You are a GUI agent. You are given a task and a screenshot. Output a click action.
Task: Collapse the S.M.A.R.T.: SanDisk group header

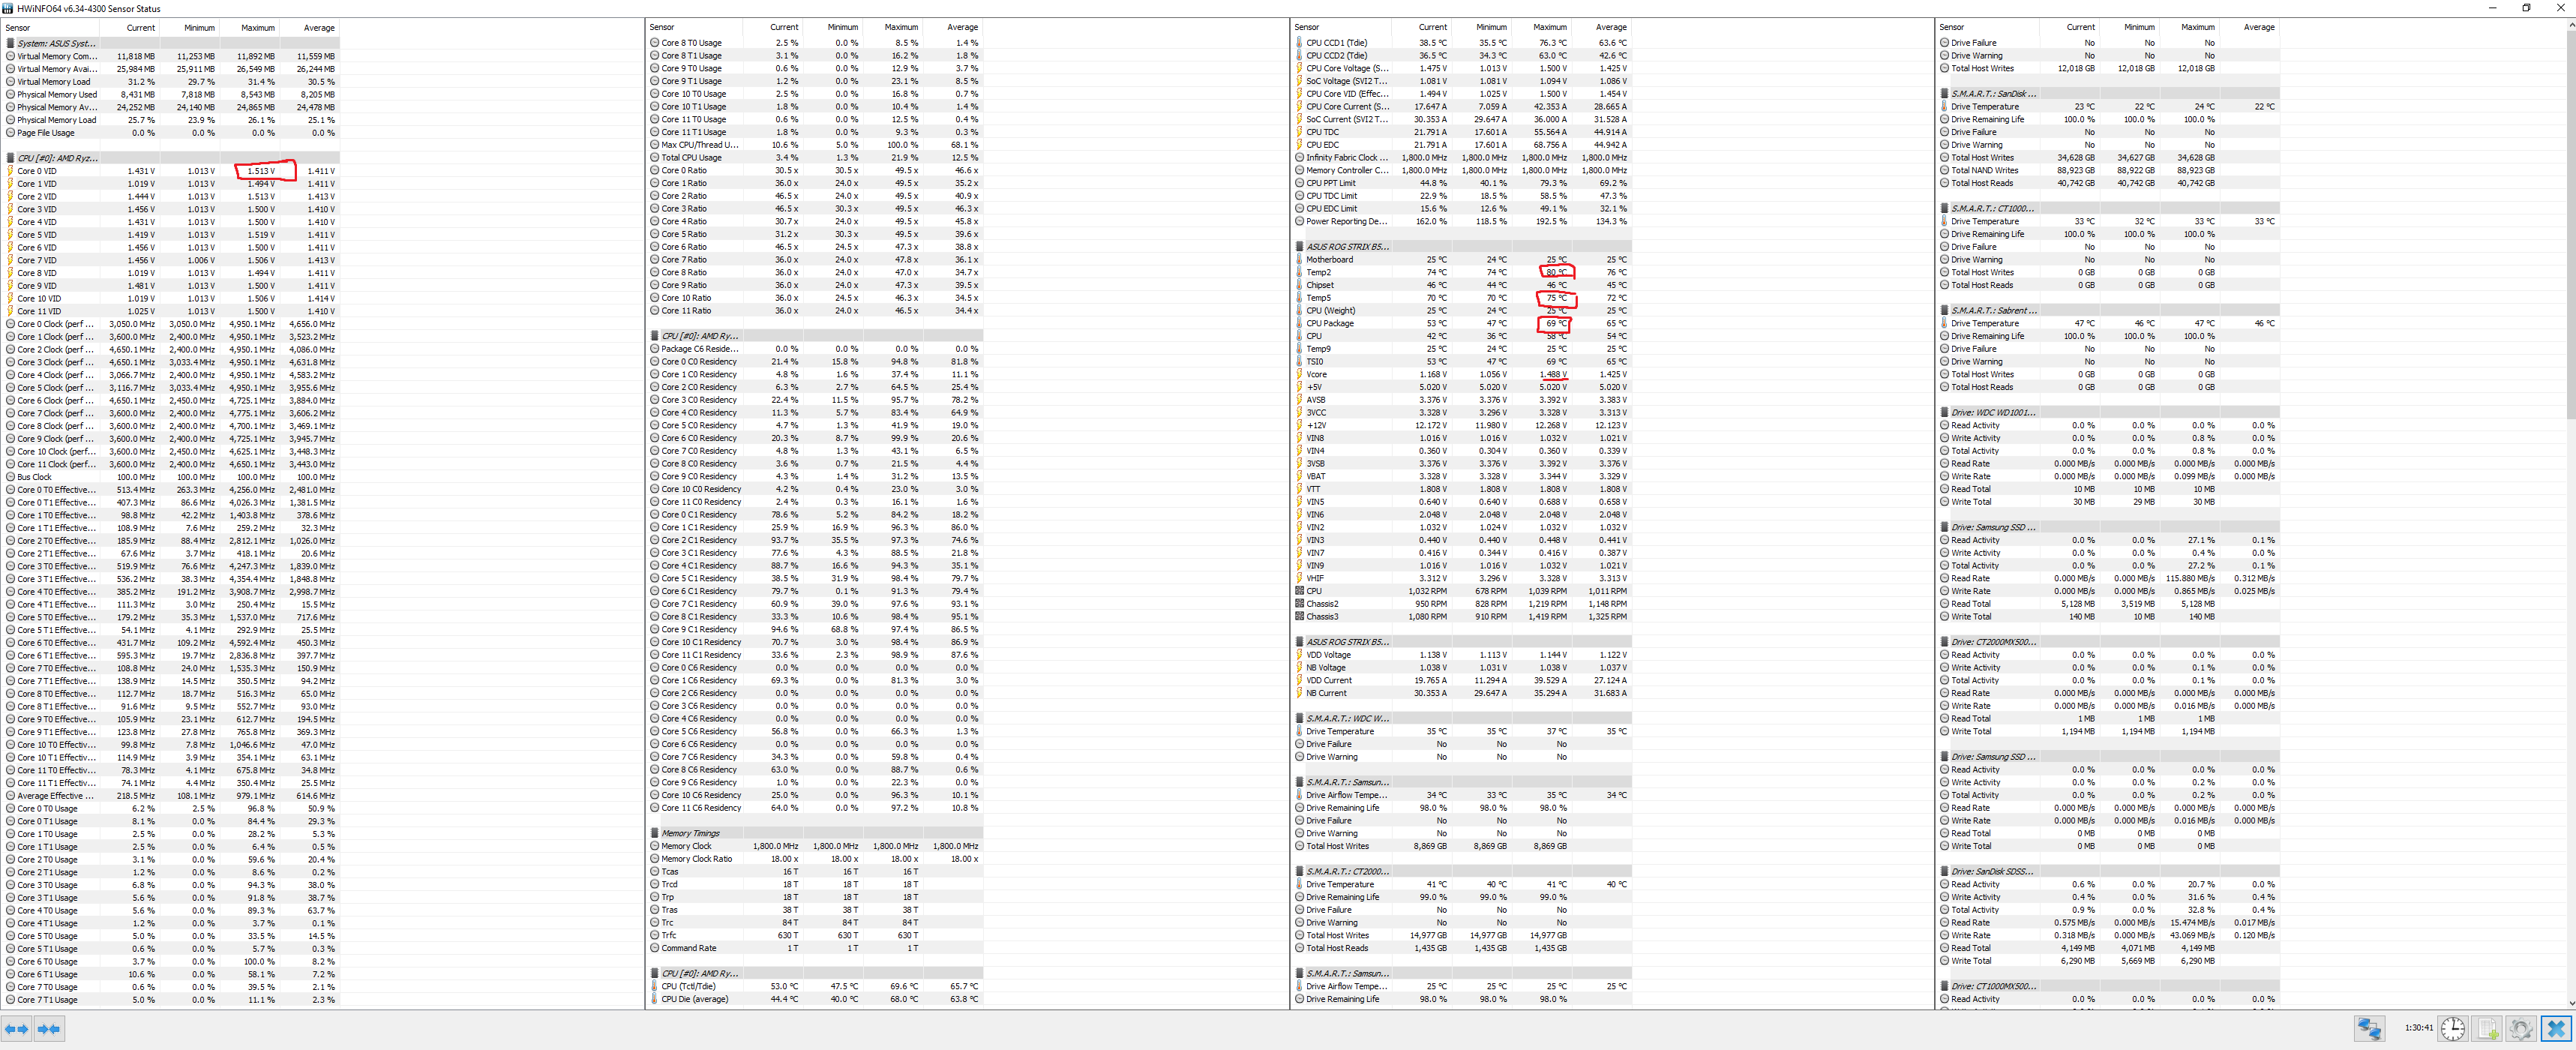click(x=1992, y=93)
